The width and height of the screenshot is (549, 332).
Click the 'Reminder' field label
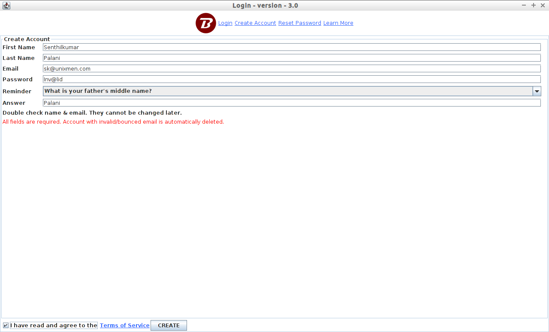click(x=17, y=91)
